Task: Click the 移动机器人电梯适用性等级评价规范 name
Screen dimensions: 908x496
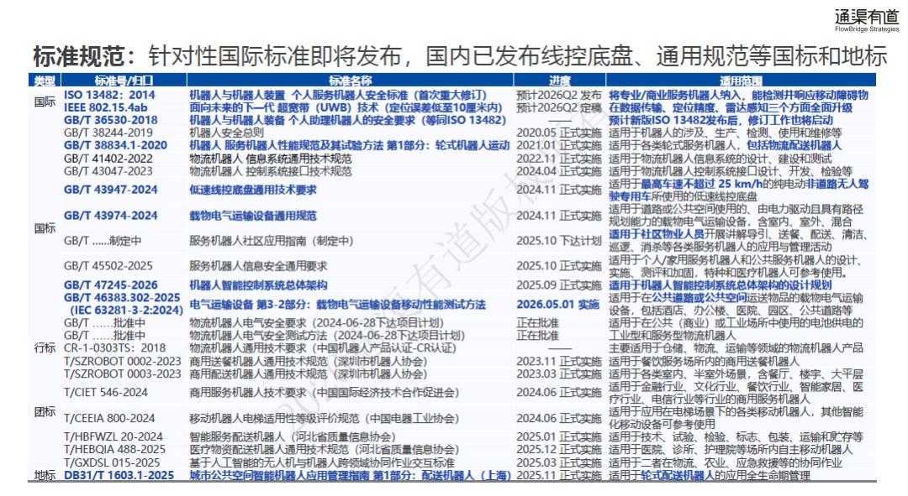Action: pos(274,418)
